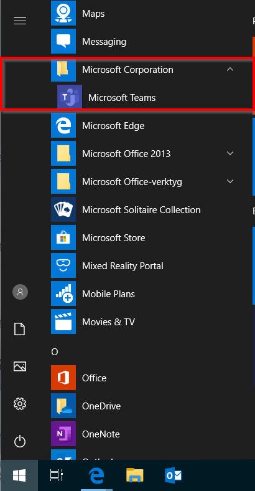Screen dimensions: 255x491
Task: Expand the Microsoft Office-verktyg chevron
Action: tap(230, 181)
